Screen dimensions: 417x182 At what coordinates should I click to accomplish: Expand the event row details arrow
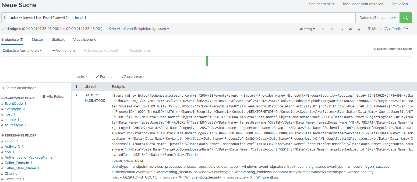(76, 95)
